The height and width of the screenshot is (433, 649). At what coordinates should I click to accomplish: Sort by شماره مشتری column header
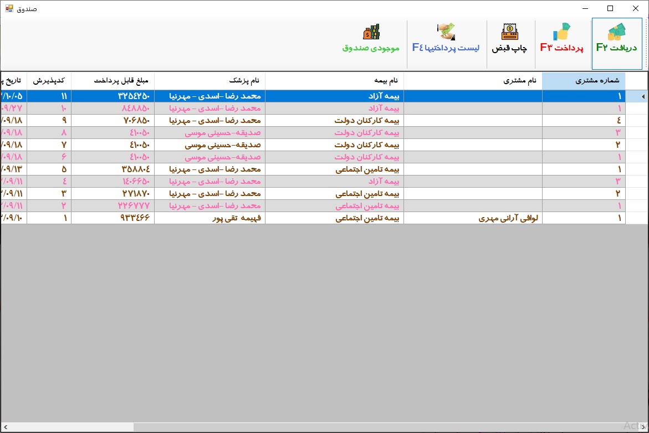[x=583, y=81]
